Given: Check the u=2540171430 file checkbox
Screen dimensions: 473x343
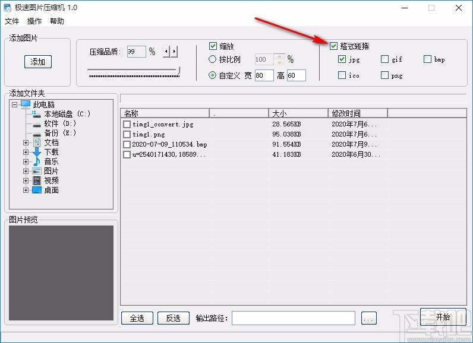Looking at the screenshot, I should [x=127, y=154].
